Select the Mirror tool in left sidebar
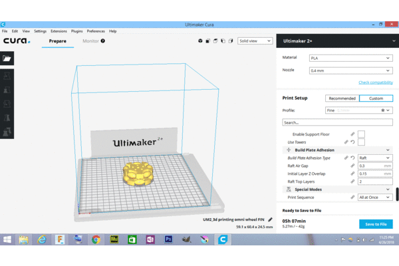Screen dimensions: 399x266 click(7, 118)
